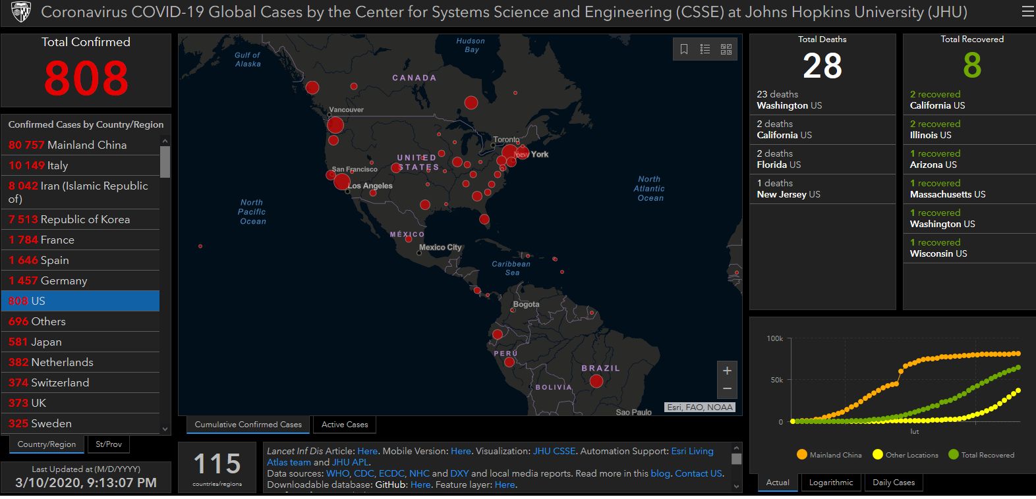Screen dimensions: 1036x499
Task: Select Others in country list
Action: tap(80, 321)
